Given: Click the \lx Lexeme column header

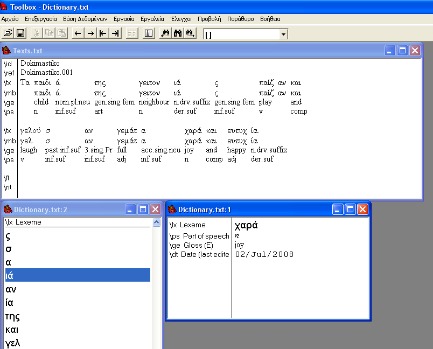Looking at the screenshot, I should (x=78, y=222).
